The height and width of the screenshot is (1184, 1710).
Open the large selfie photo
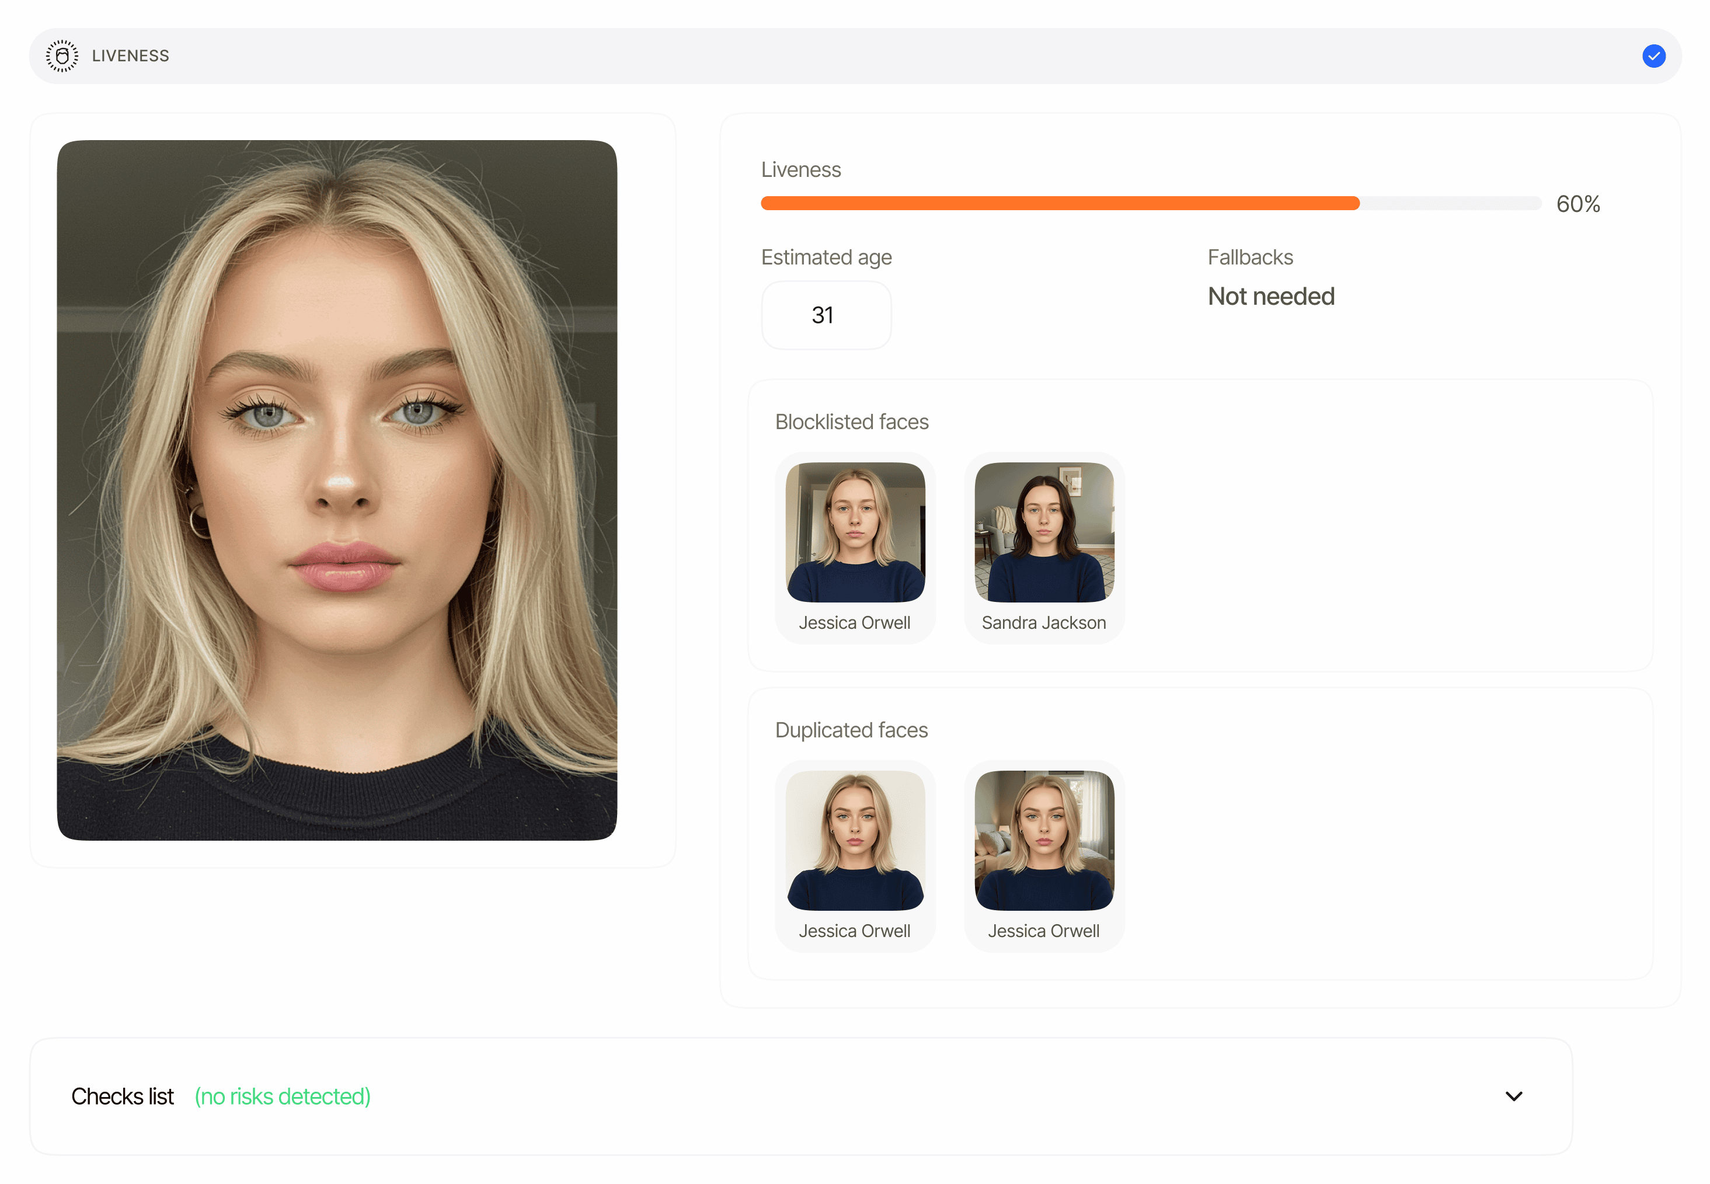[337, 490]
